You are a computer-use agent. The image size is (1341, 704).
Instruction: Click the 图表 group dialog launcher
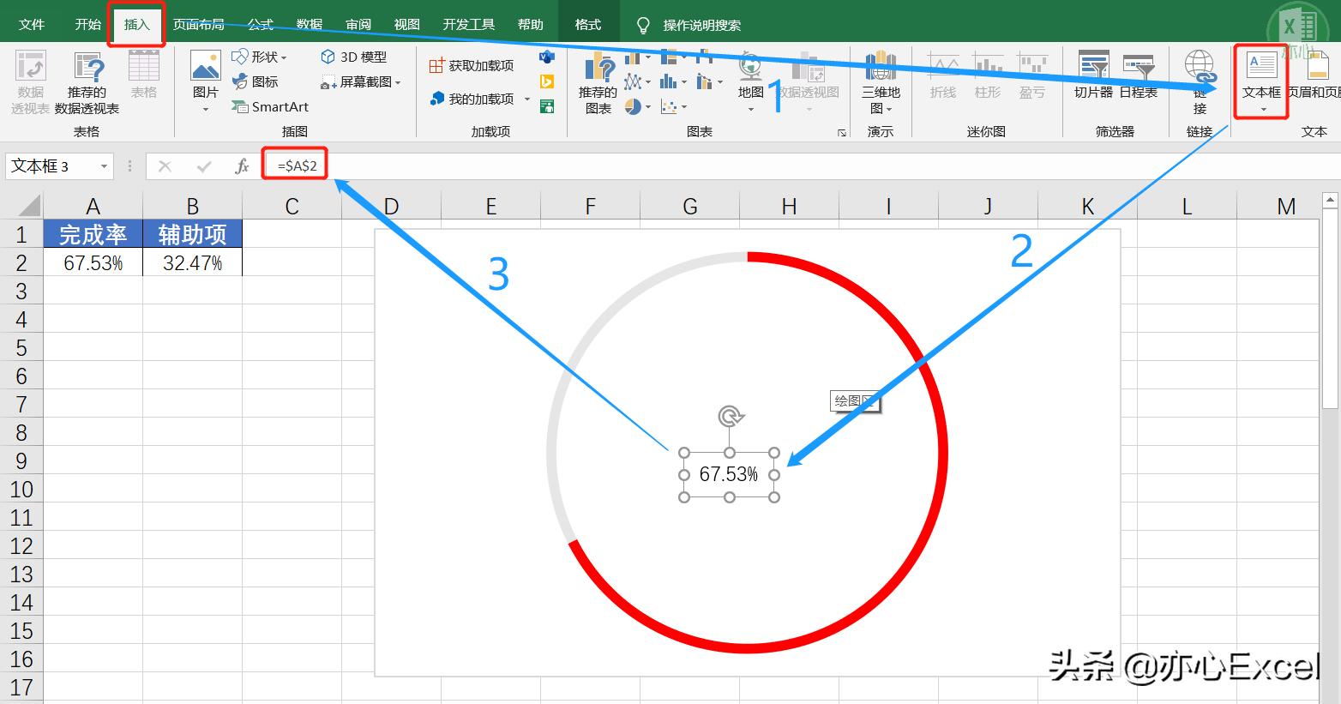(841, 132)
